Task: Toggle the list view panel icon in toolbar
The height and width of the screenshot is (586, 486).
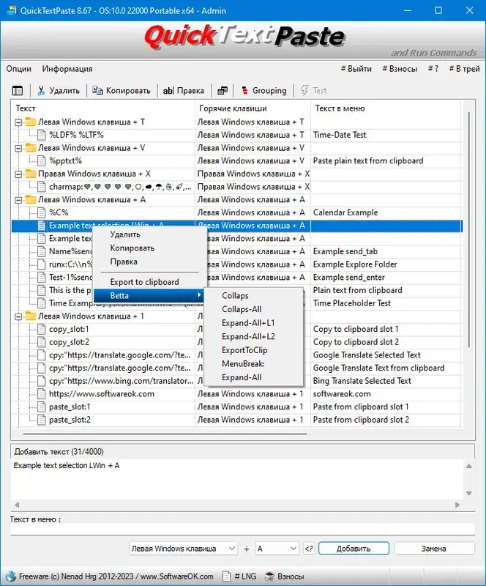Action: [18, 90]
